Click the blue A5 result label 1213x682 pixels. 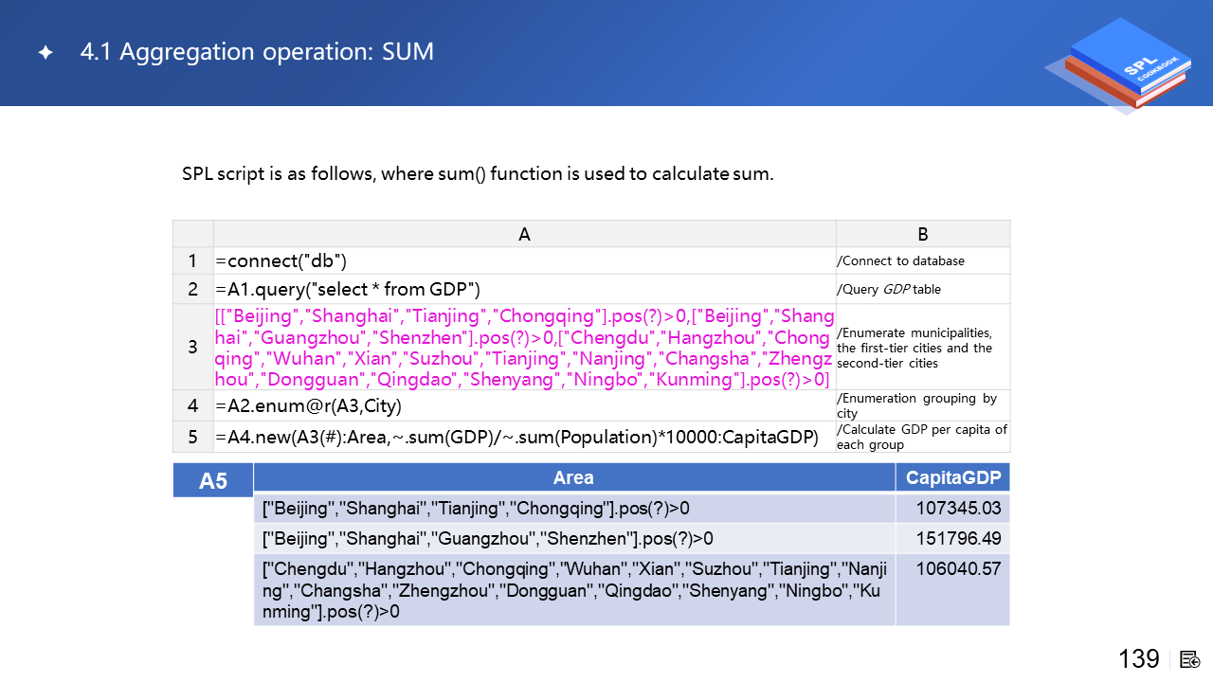click(x=212, y=481)
